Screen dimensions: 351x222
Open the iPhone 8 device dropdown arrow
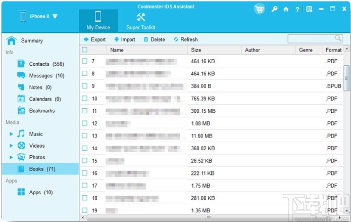click(x=55, y=16)
